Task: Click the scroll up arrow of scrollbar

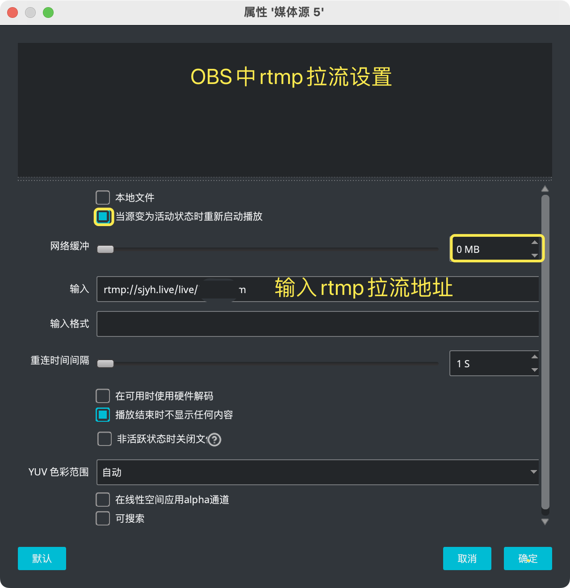Action: (545, 189)
